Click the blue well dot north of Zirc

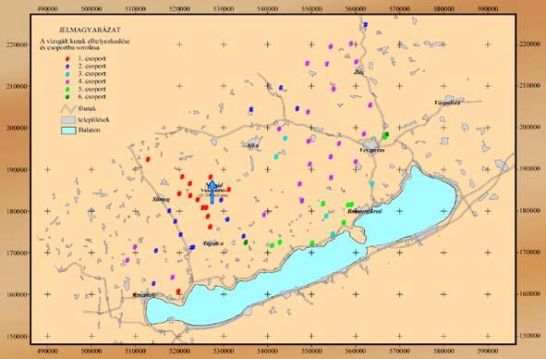(x=365, y=25)
